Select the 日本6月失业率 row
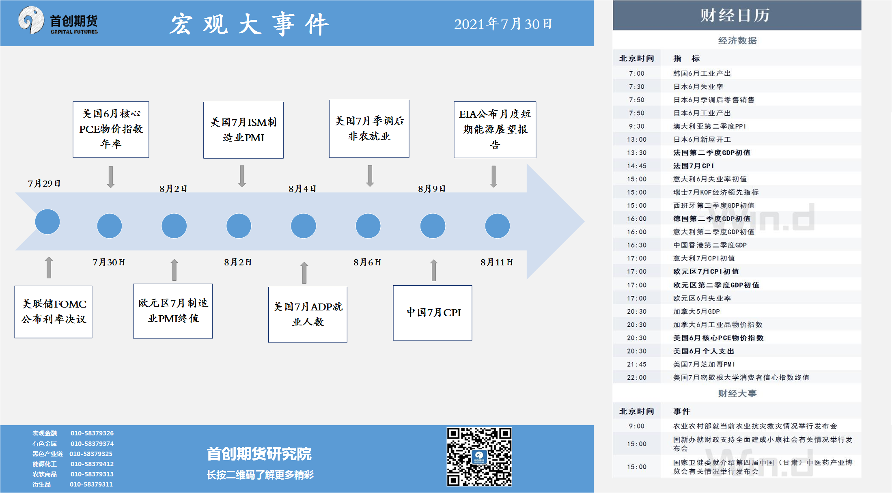 click(x=737, y=86)
